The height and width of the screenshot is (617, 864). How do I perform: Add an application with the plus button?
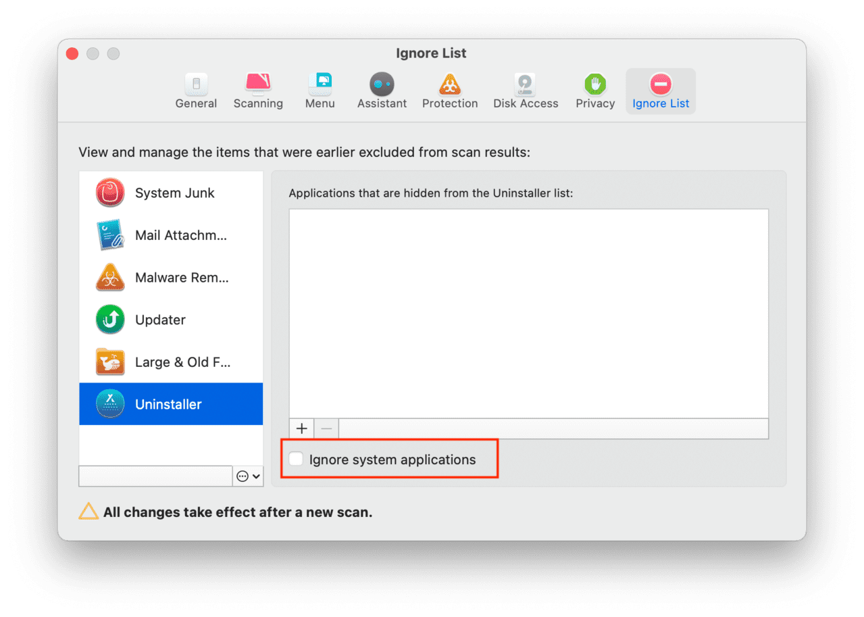tap(301, 428)
